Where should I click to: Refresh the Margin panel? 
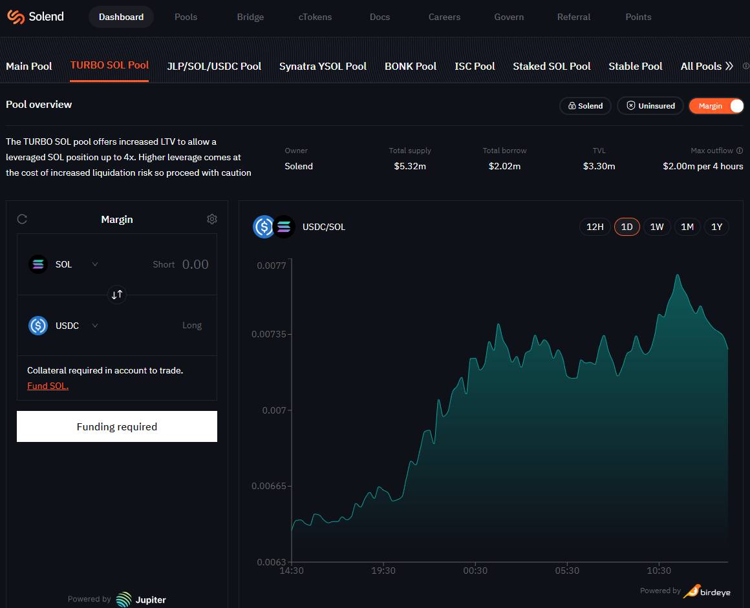22,219
